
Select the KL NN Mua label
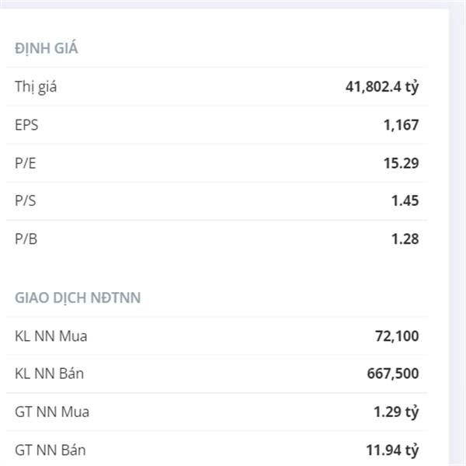51,336
